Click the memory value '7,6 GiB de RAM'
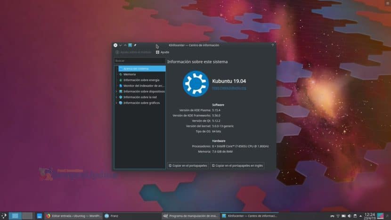The height and width of the screenshot is (220, 391). (x=222, y=152)
